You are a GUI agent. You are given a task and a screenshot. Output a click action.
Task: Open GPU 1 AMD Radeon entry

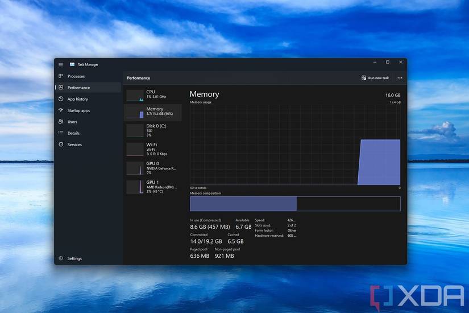tap(152, 187)
